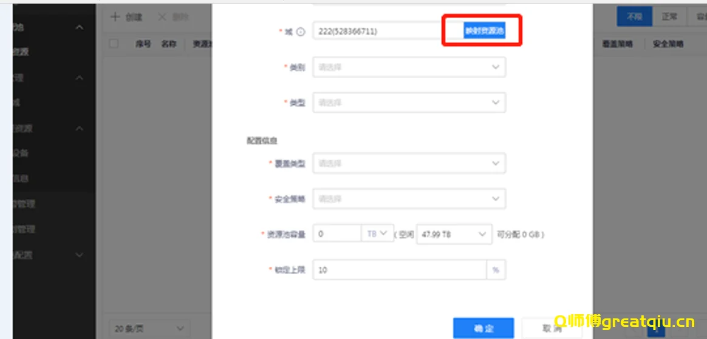Confirm the form with 确定 button
Screen dimensions: 707x339
(483, 328)
